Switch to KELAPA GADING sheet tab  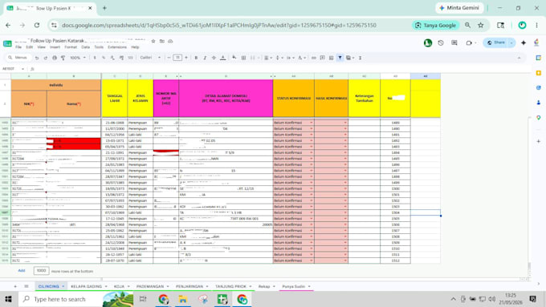pos(87,286)
